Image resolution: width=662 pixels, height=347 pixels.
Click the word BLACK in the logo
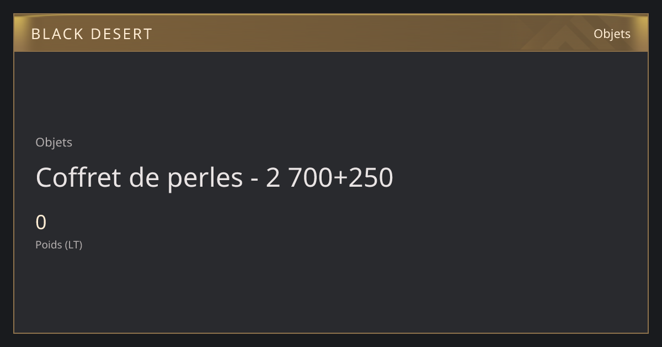coord(57,34)
